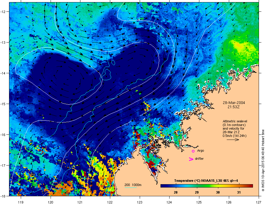Click the '127' longitude axis label

[259, 202]
